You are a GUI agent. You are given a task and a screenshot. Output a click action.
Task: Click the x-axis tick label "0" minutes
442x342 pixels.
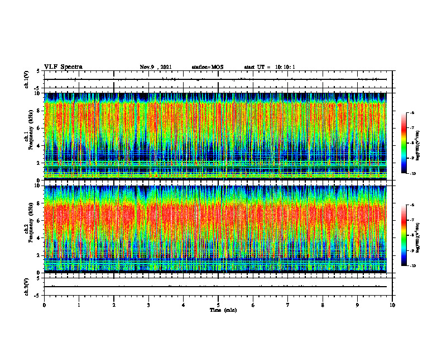click(x=44, y=305)
